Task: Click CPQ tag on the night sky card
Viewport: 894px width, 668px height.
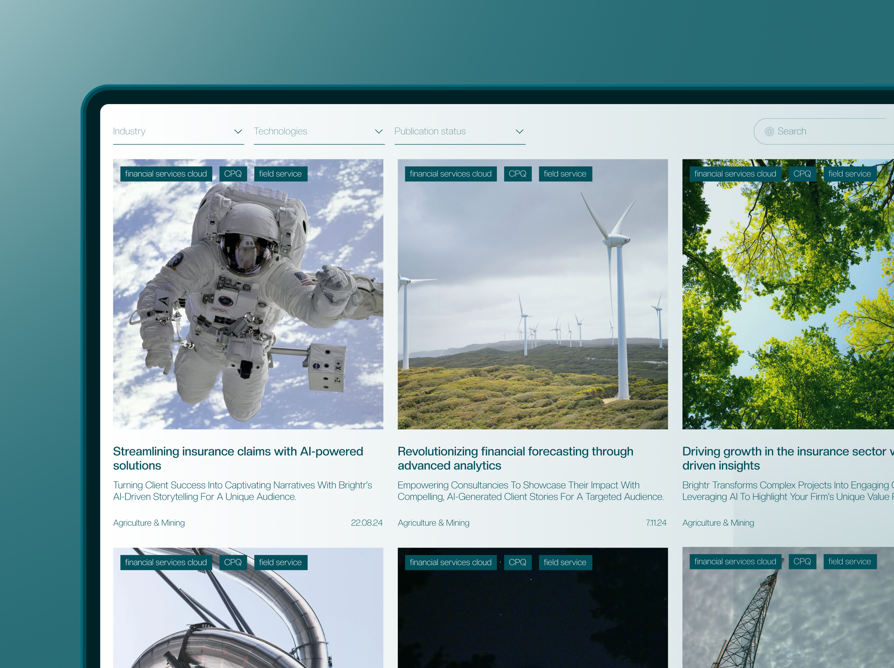Action: [517, 562]
